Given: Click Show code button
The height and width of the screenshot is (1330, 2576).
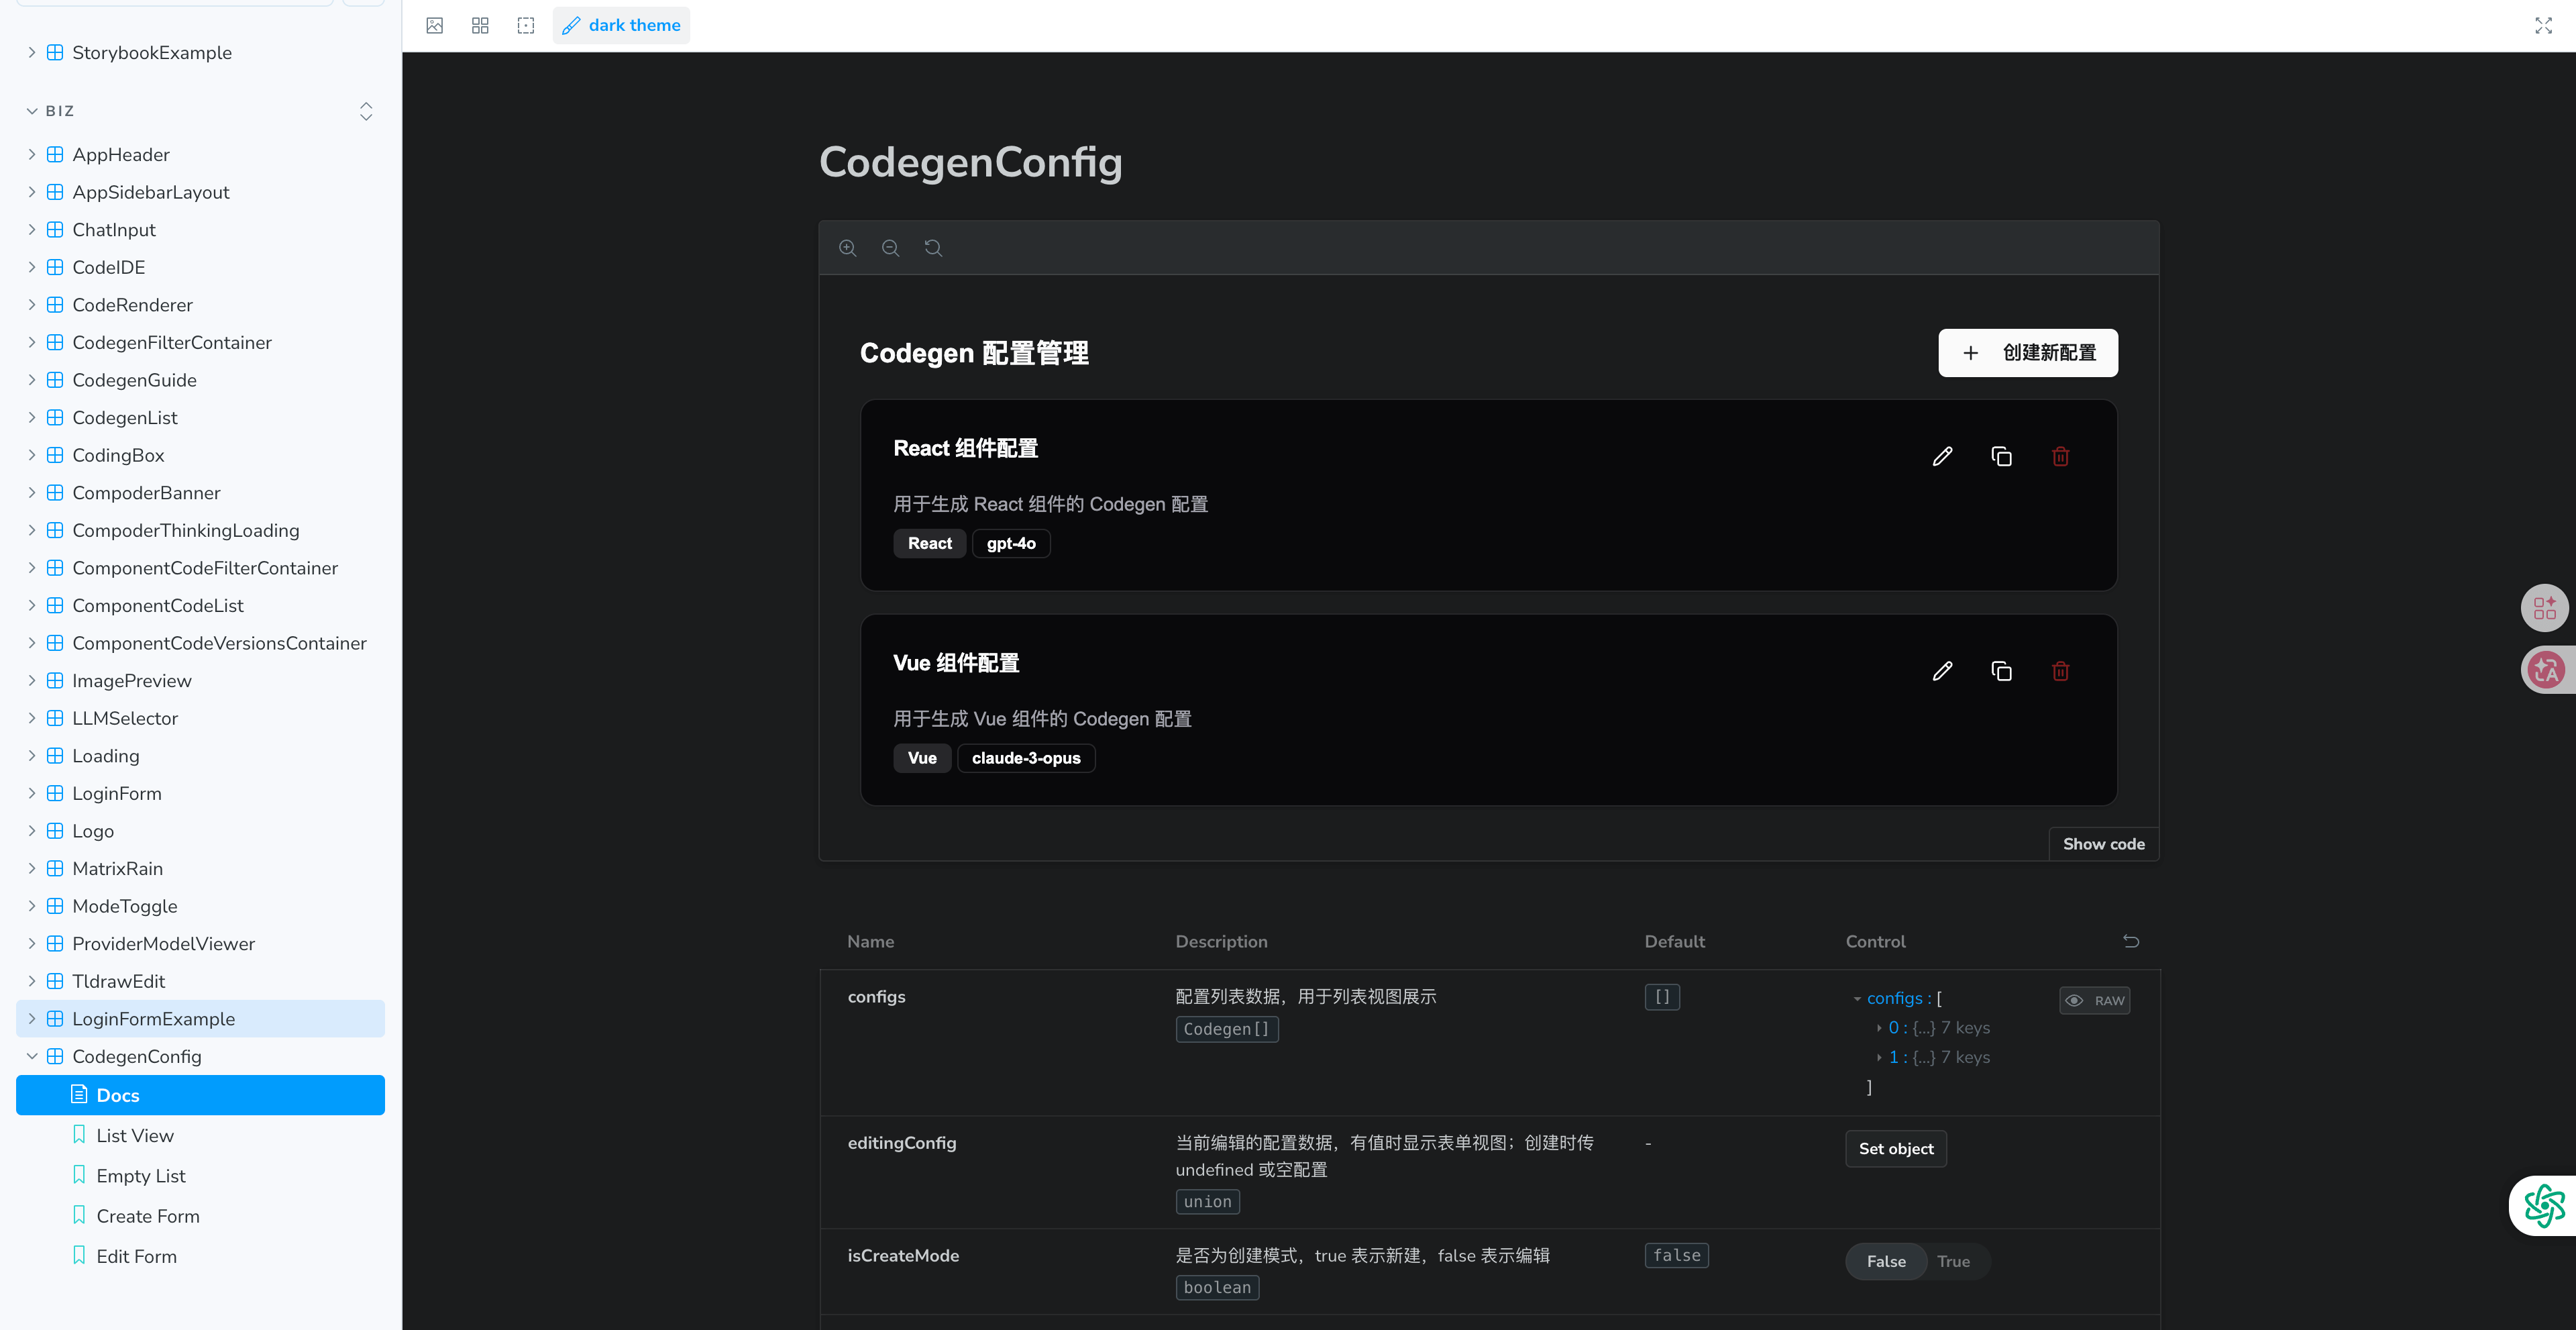Looking at the screenshot, I should point(2103,844).
